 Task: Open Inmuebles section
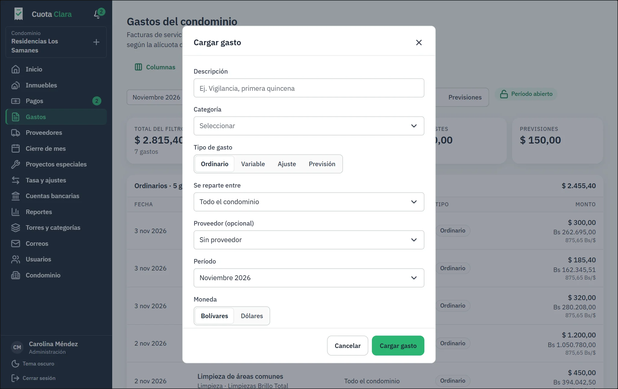(x=56, y=85)
